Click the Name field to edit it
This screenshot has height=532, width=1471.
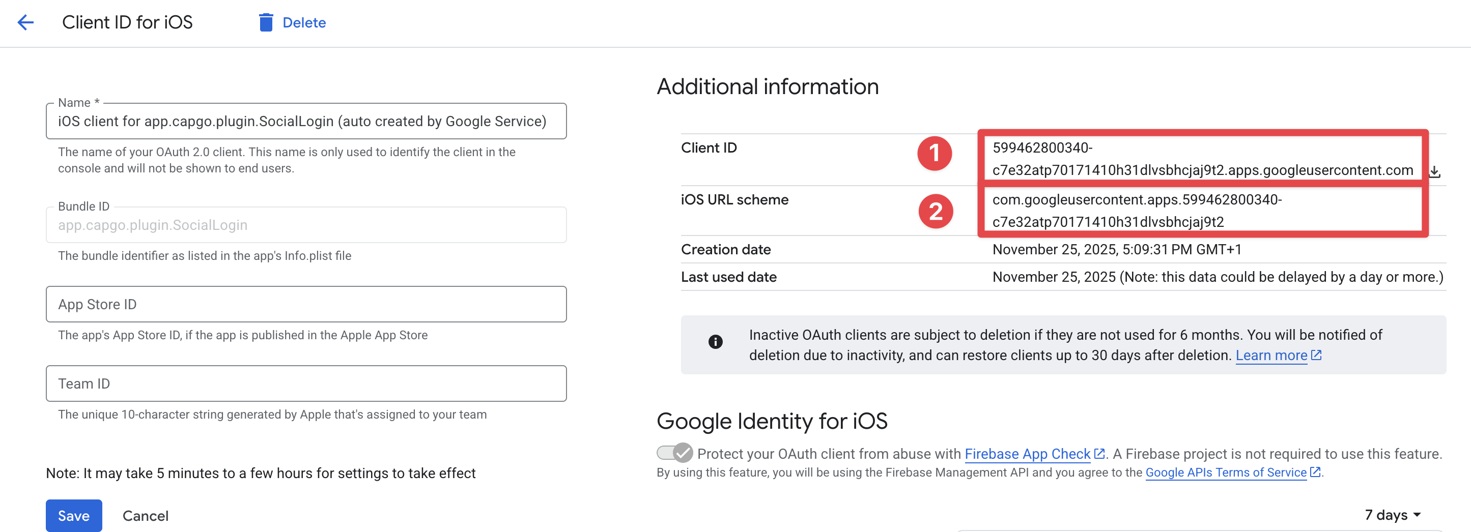(x=305, y=121)
